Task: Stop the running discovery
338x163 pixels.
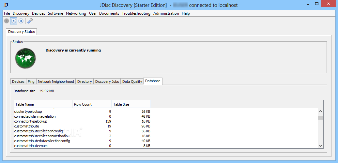Action: pyautogui.click(x=14, y=21)
